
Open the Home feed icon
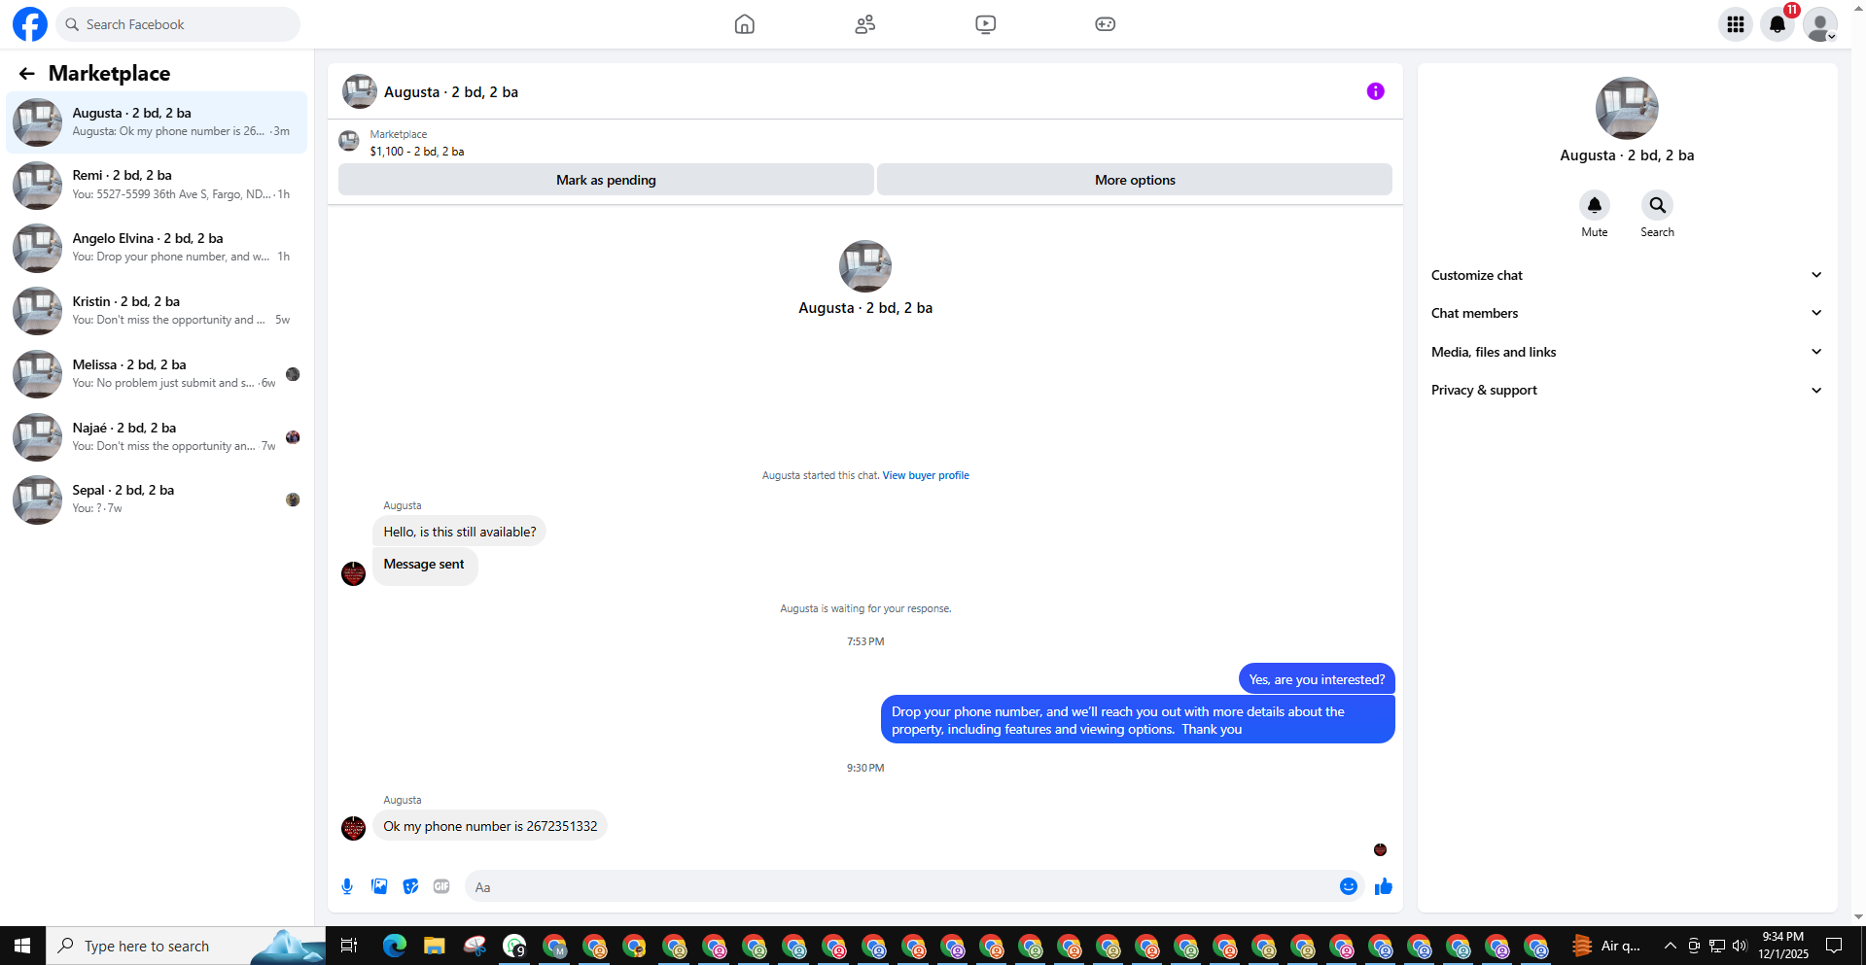(x=745, y=24)
